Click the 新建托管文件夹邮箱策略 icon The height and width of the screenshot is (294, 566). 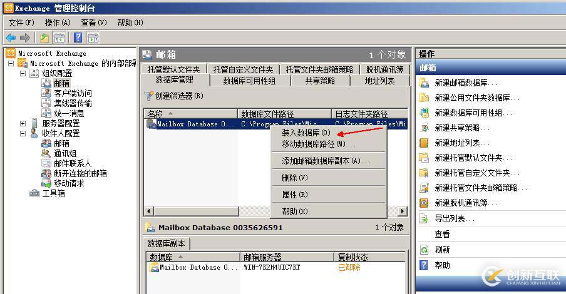(x=424, y=188)
